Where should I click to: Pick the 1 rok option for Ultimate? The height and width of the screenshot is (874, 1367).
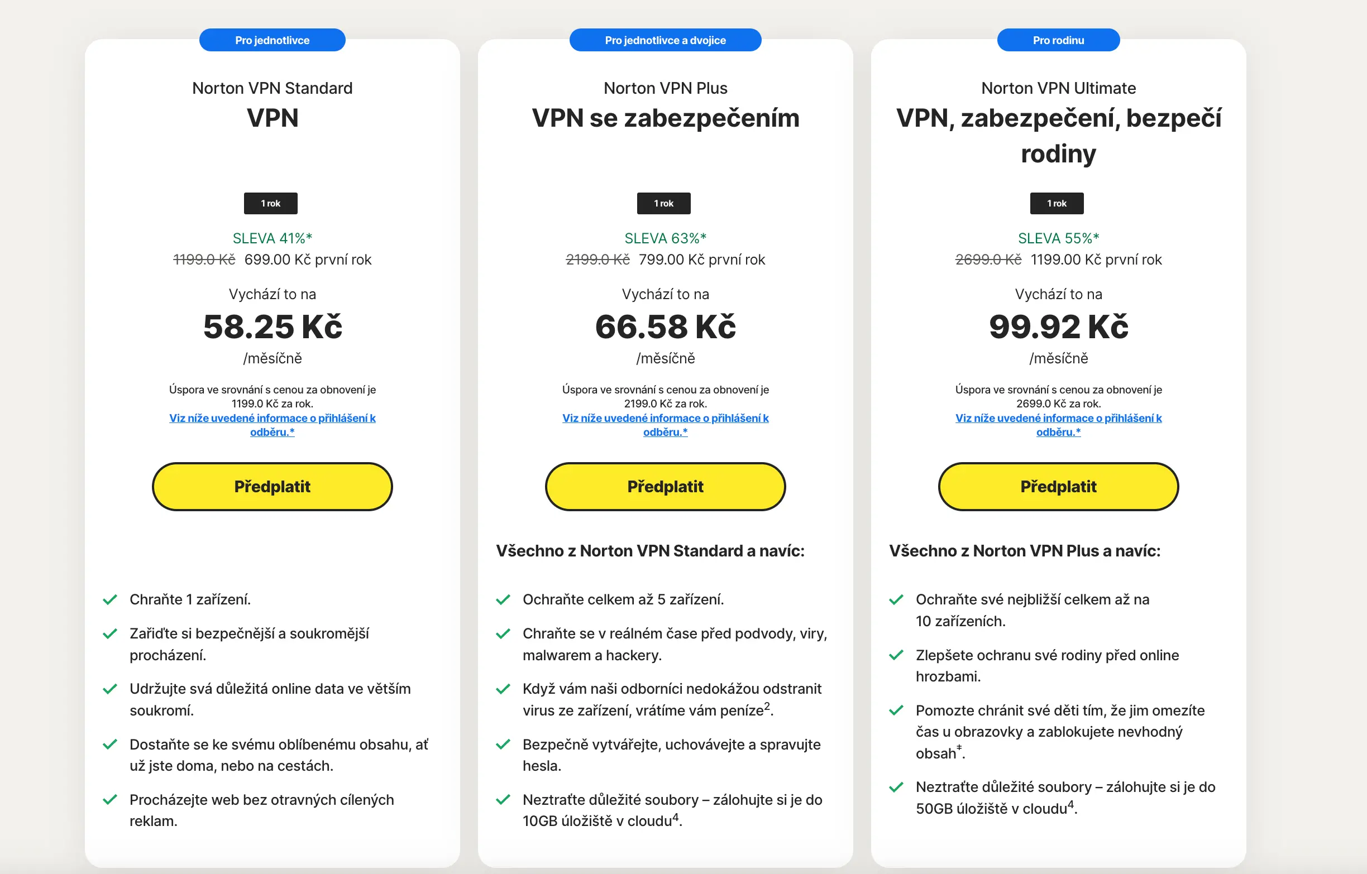click(x=1056, y=203)
